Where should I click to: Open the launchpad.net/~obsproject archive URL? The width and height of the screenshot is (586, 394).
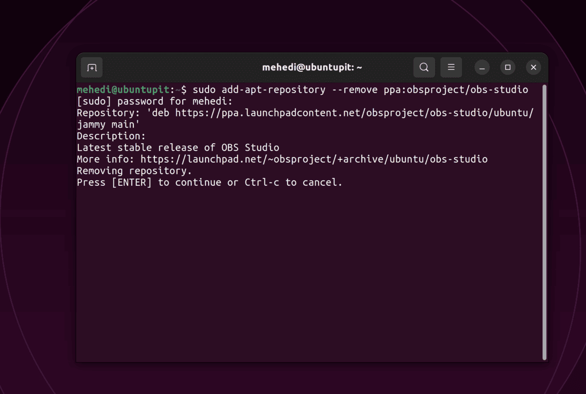pos(314,159)
